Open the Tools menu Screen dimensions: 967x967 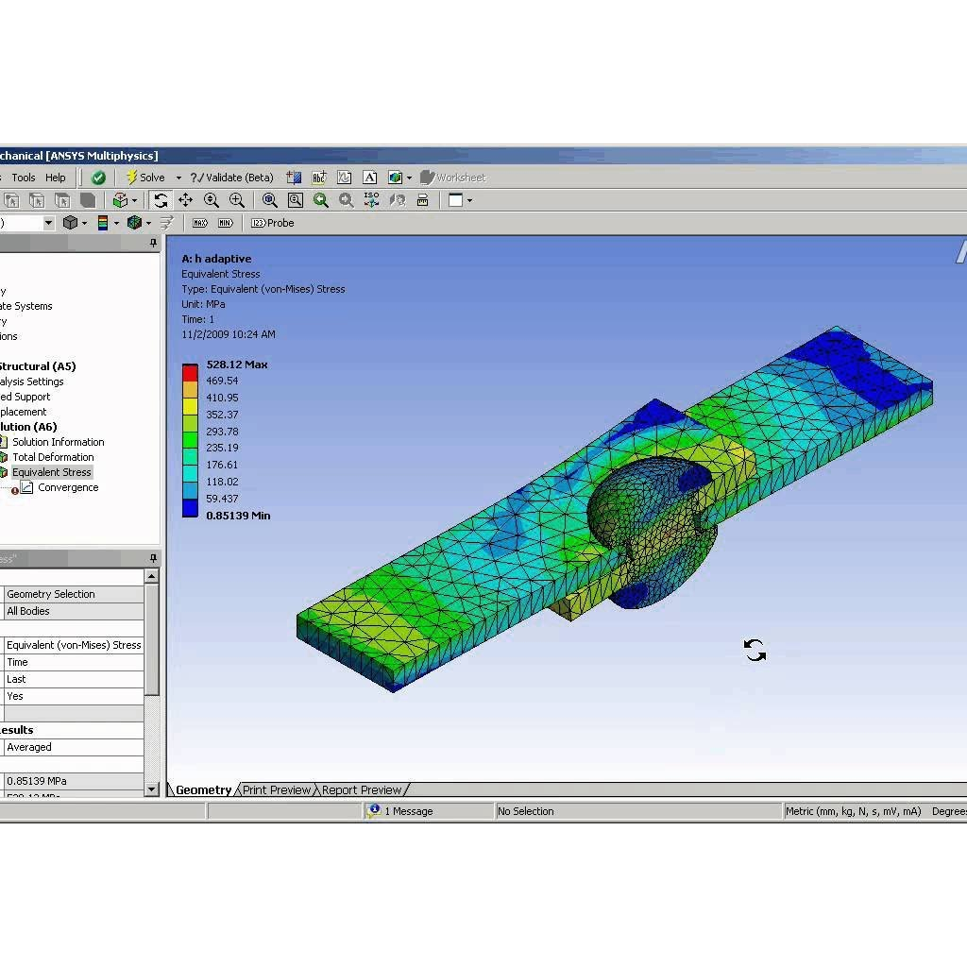(24, 178)
